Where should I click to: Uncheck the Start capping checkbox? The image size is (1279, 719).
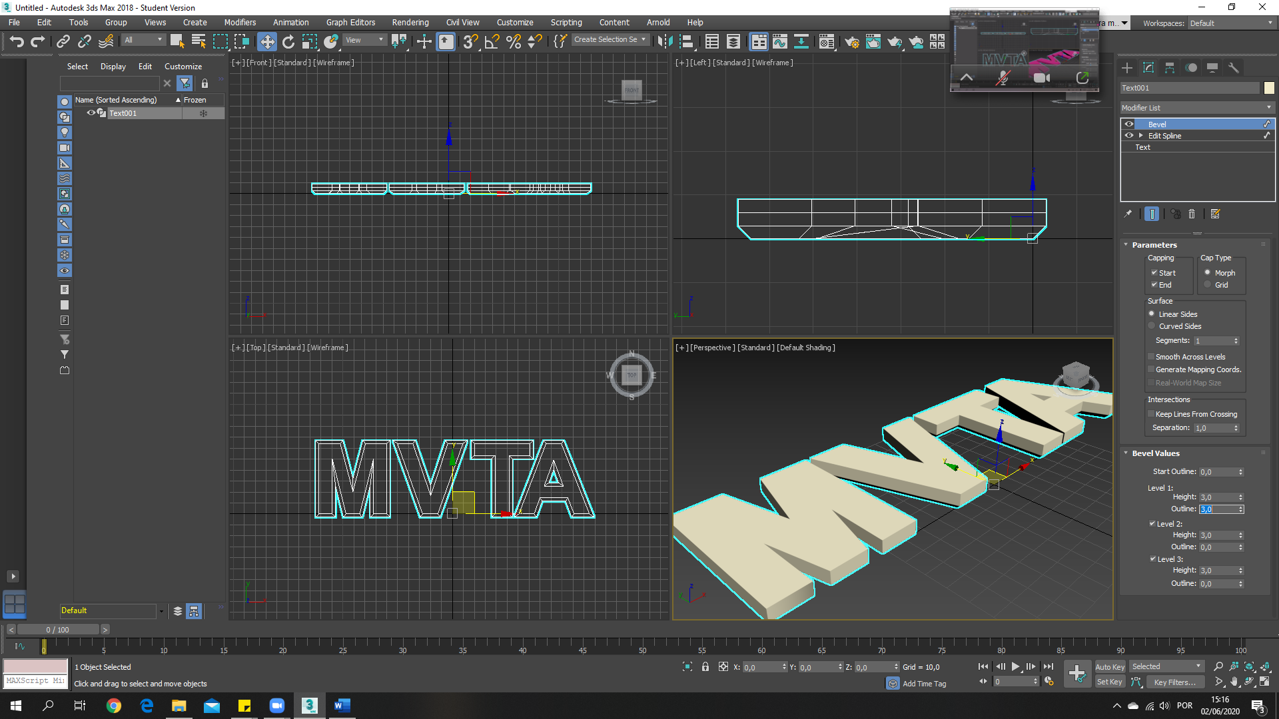(x=1154, y=273)
